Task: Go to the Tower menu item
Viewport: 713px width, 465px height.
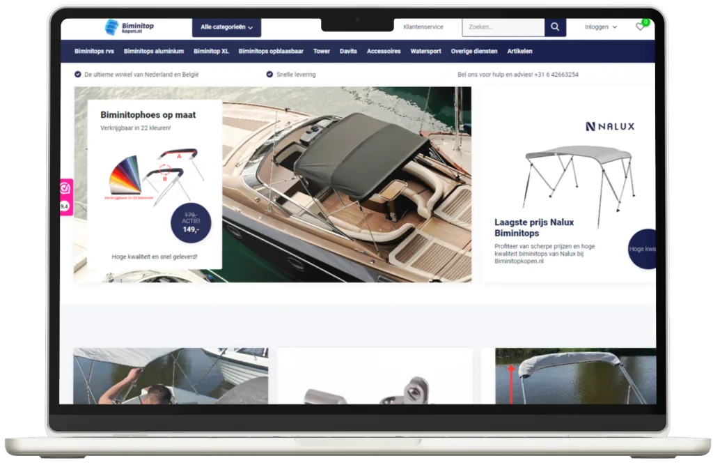Action: 322,51
